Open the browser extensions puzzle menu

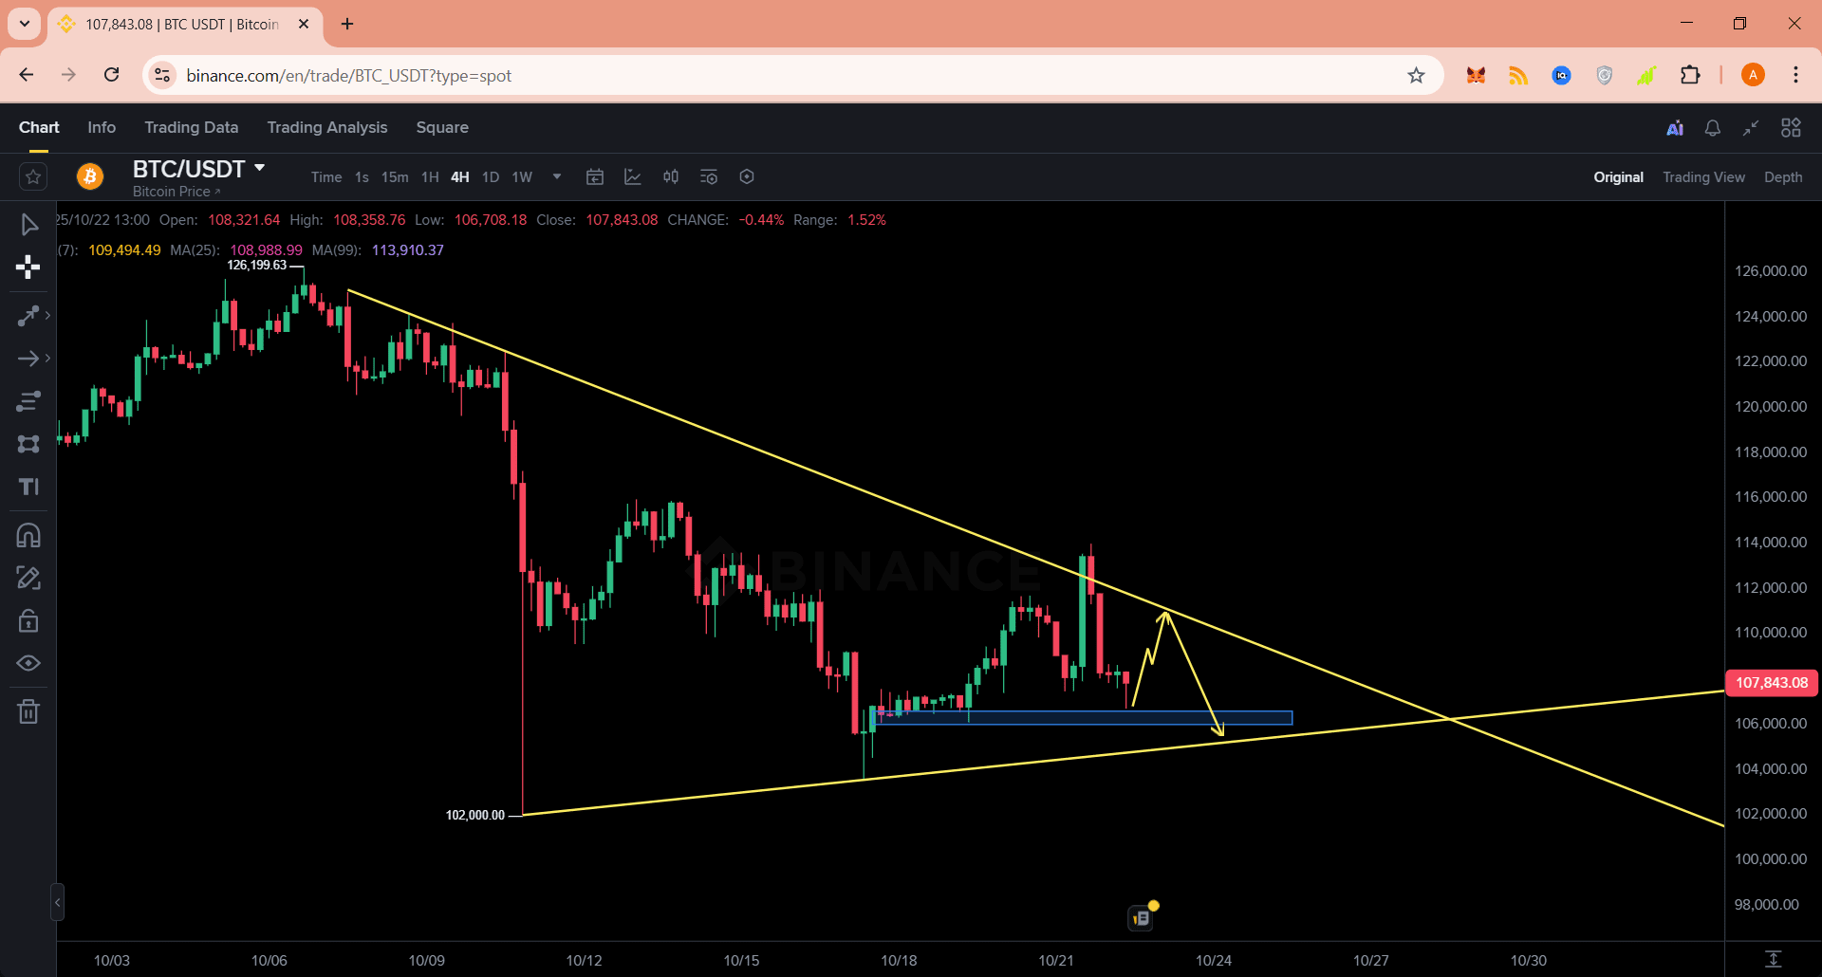[x=1690, y=75]
